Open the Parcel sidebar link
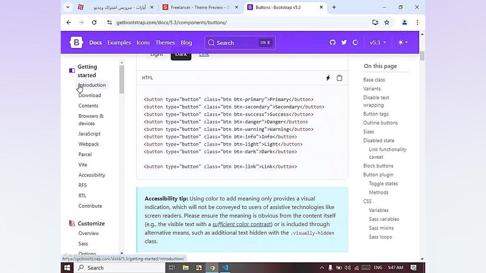This screenshot has width=486, height=273. pyautogui.click(x=85, y=154)
